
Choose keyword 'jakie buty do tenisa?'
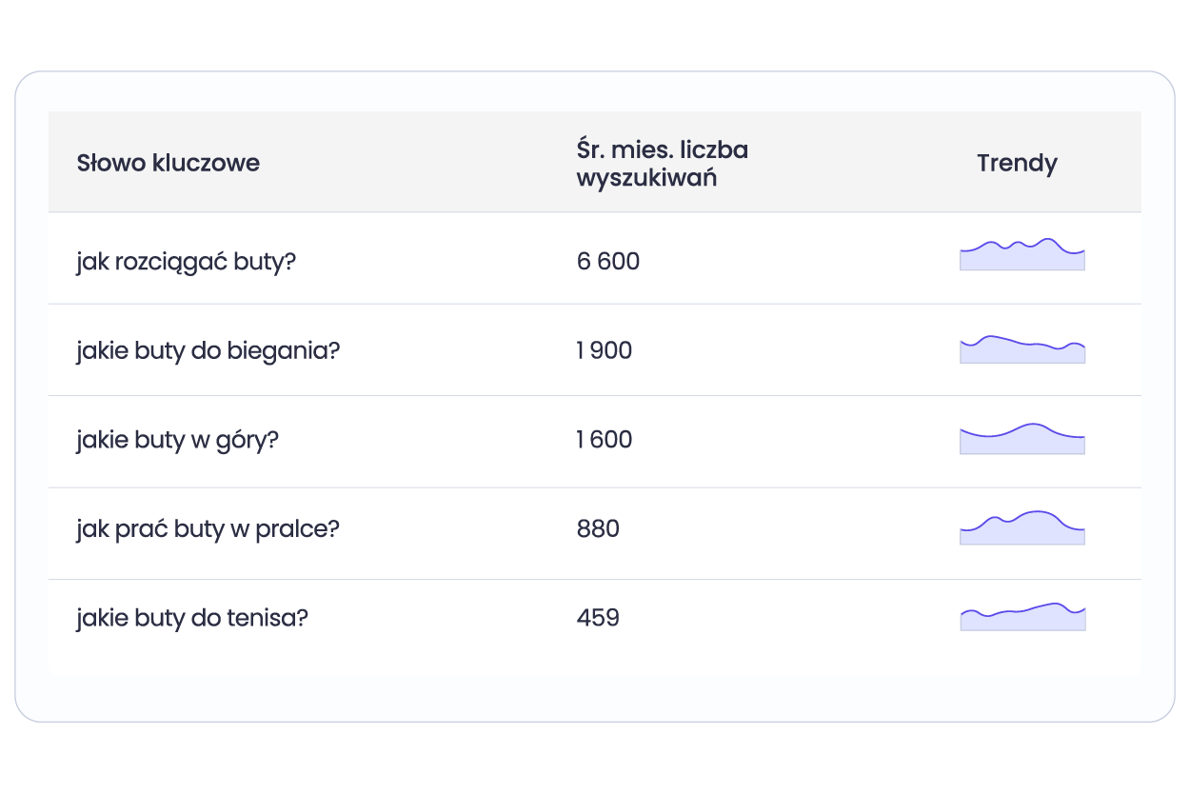tap(192, 618)
